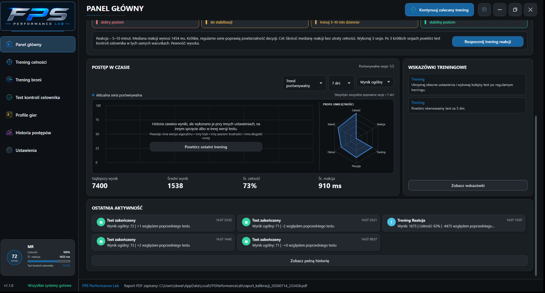Click green icon of 14.07 23:32 test

[101, 222]
